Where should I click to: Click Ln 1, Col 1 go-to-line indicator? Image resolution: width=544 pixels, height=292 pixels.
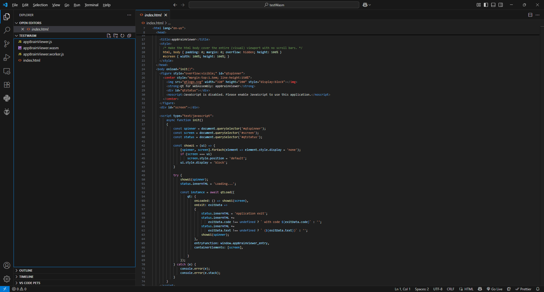[x=403, y=289]
